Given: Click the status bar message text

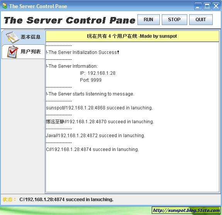Looking at the screenshot, I should (66, 200).
